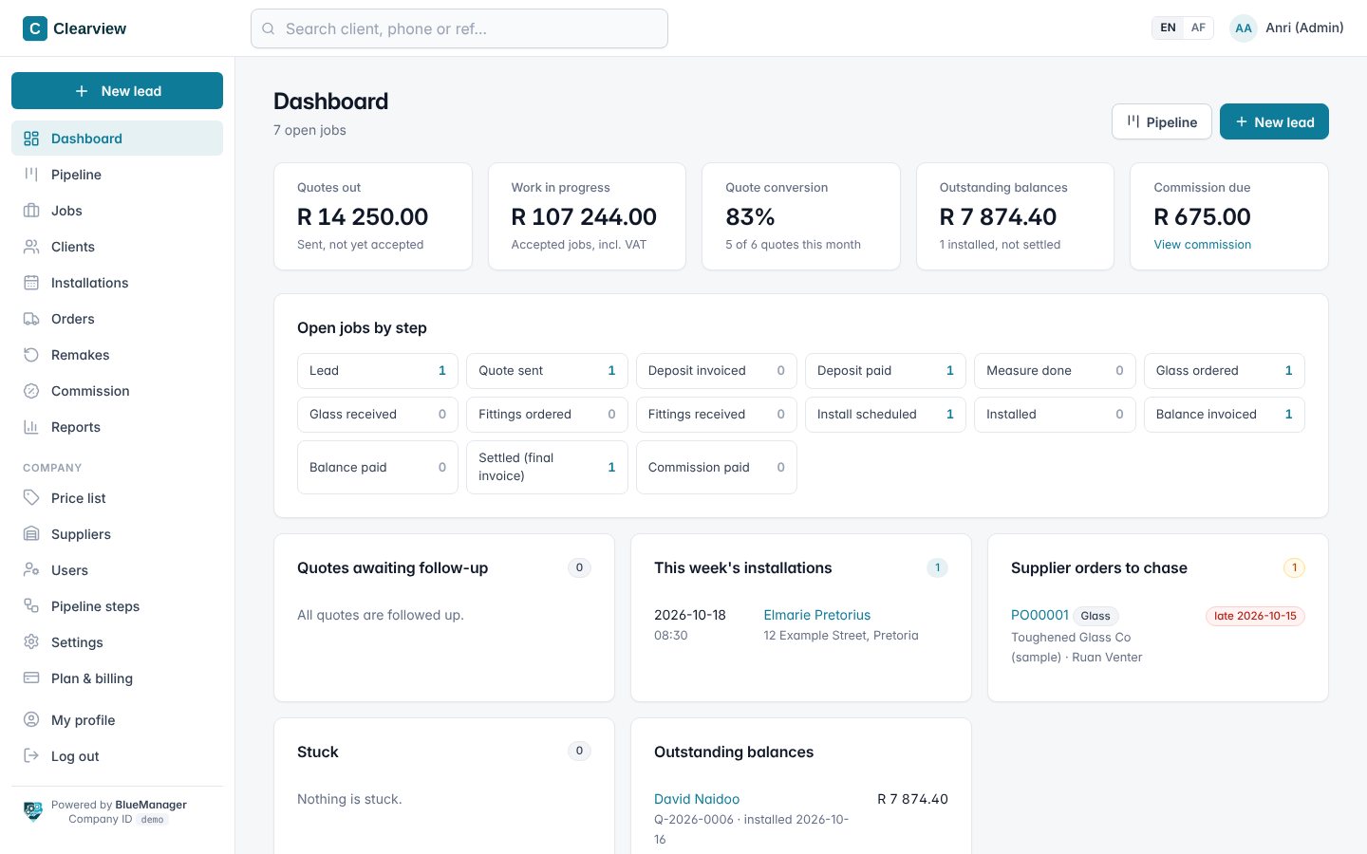
Task: Open the Quote sent step tile
Action: pos(547,371)
